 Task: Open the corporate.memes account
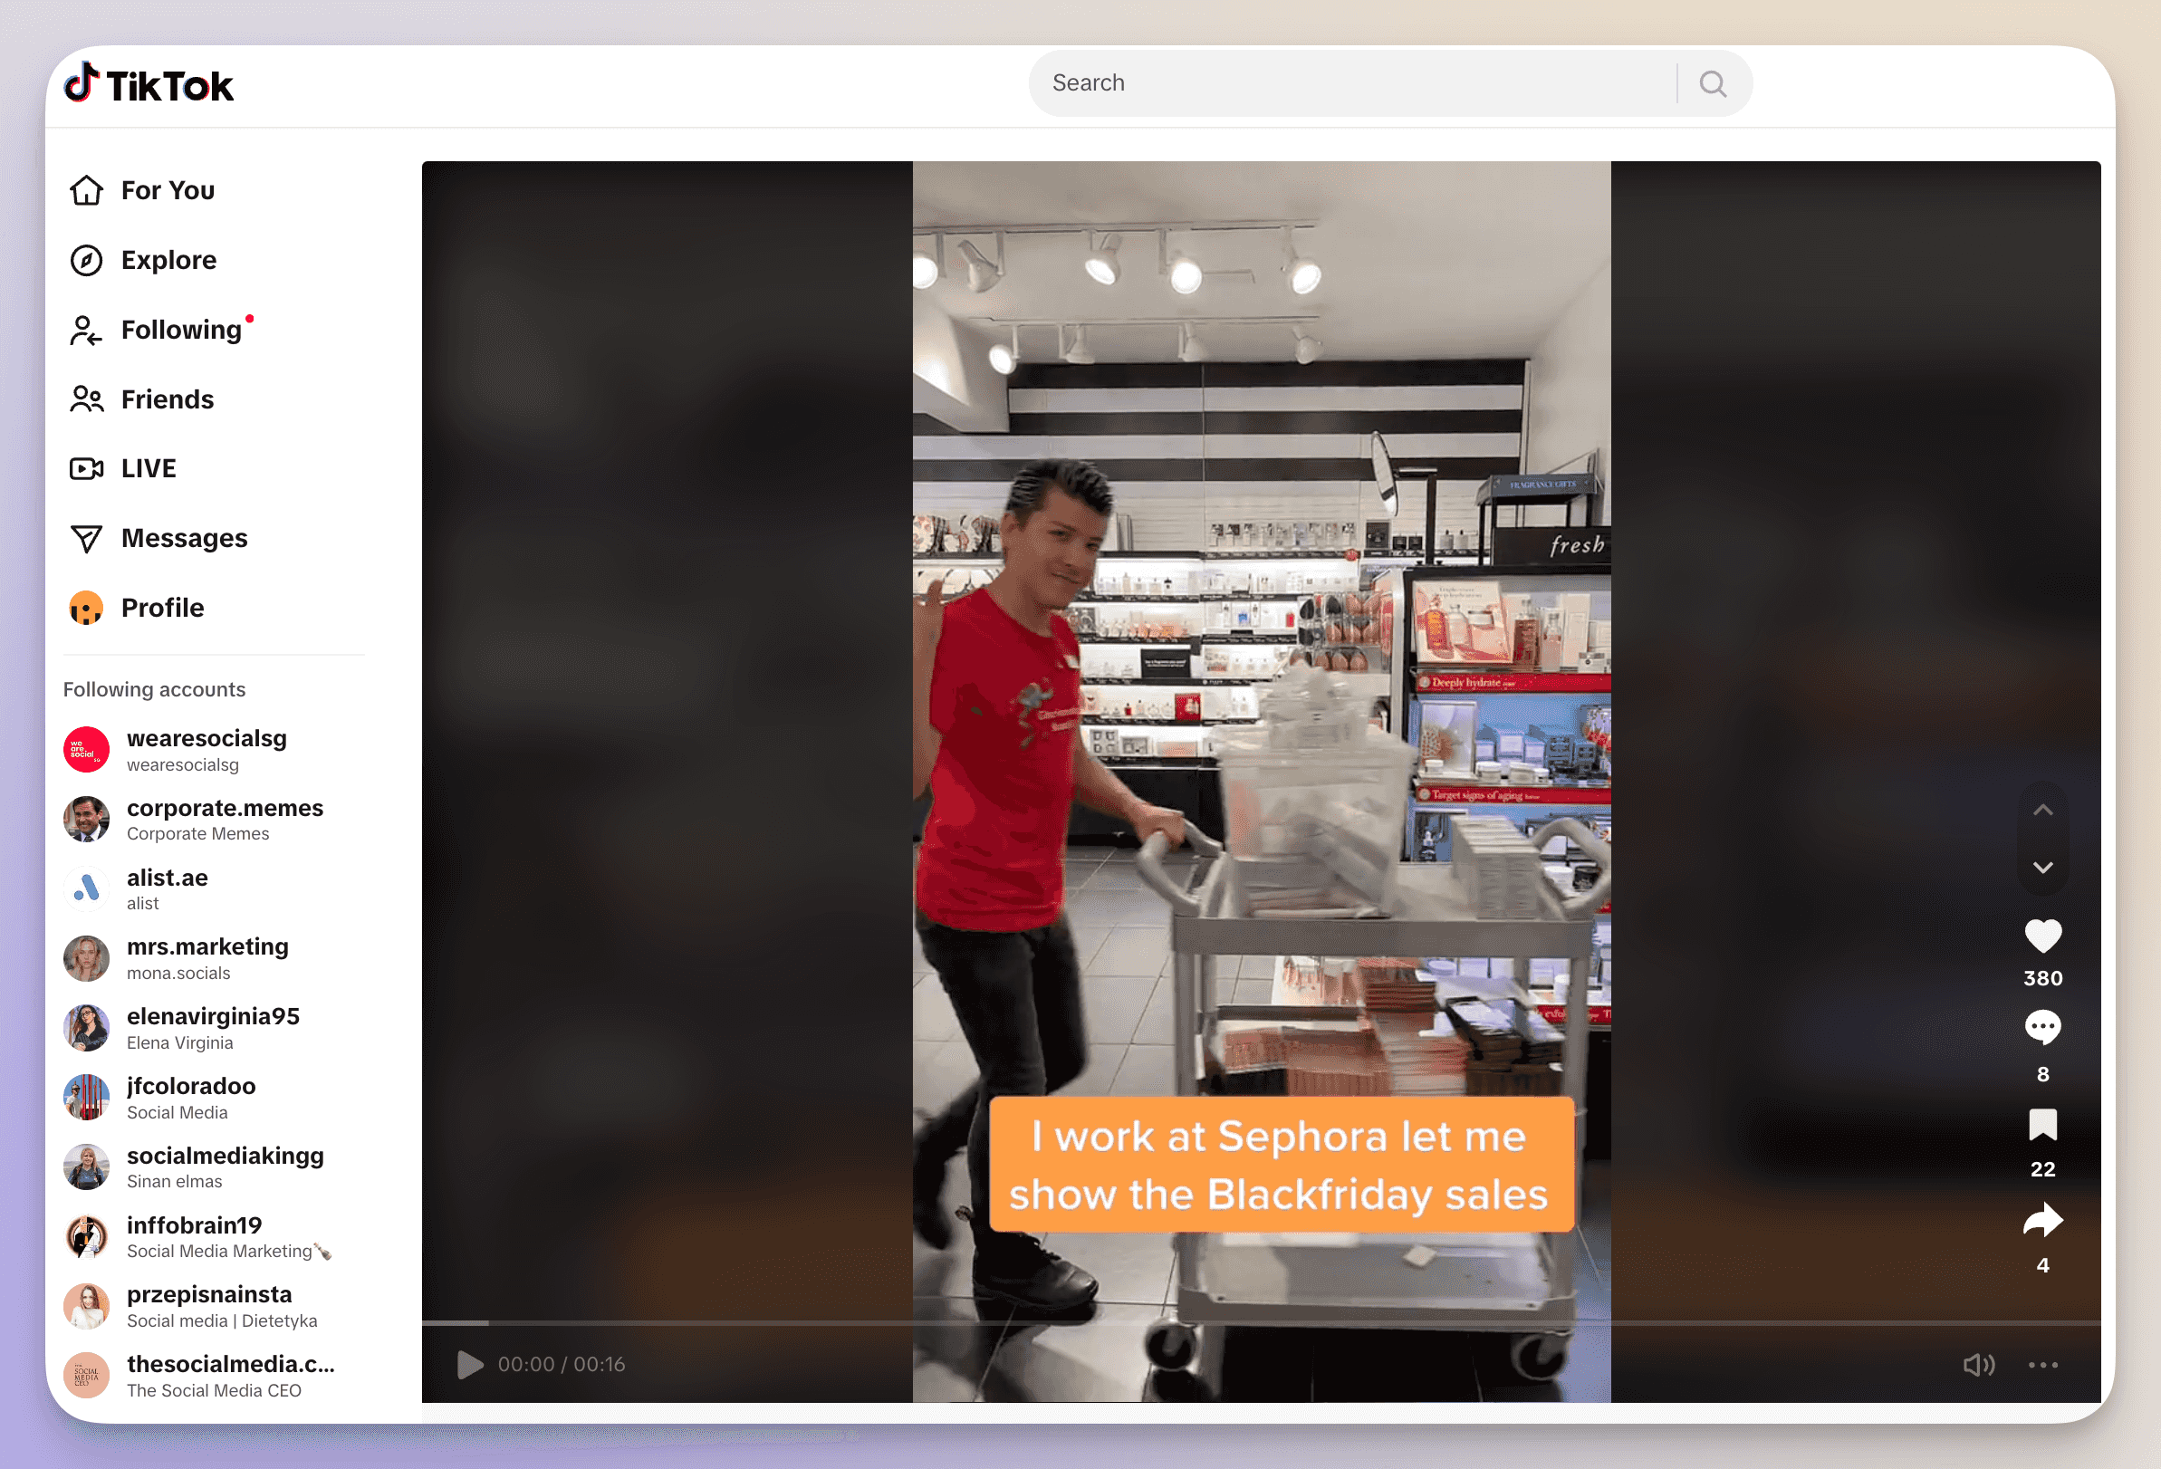tap(195, 820)
